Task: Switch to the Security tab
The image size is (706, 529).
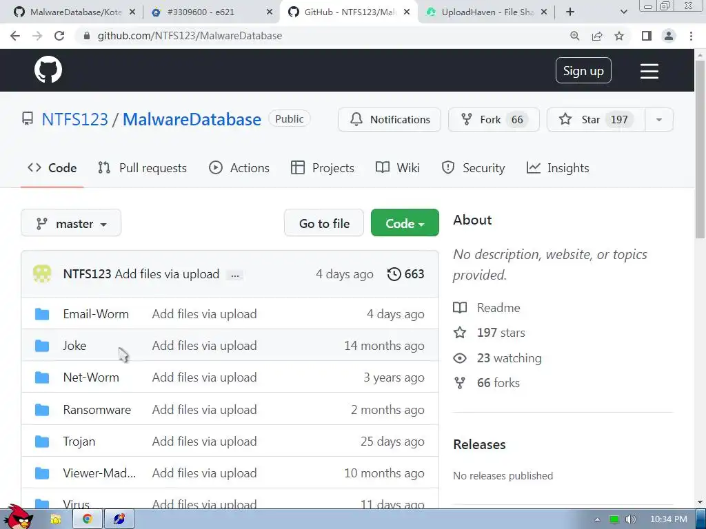Action: coord(473,168)
